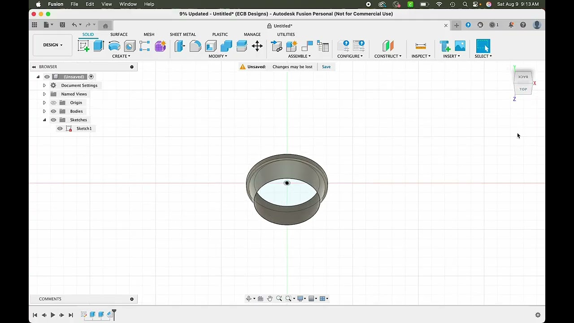Switch to the PLASTIC tab
This screenshot has width=574, height=323.
click(x=220, y=35)
